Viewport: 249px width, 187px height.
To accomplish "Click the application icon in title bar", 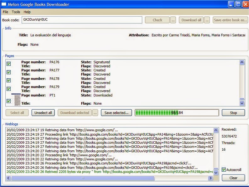I will (4, 4).
